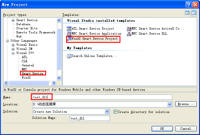Click the Location path field
The image size is (200, 135).
tap(100, 104)
